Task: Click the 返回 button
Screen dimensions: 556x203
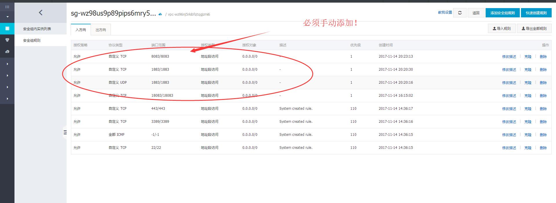Action: (476, 13)
